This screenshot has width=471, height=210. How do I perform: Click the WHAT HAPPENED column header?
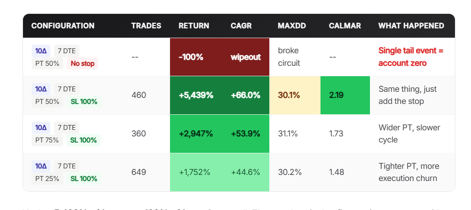(x=411, y=26)
